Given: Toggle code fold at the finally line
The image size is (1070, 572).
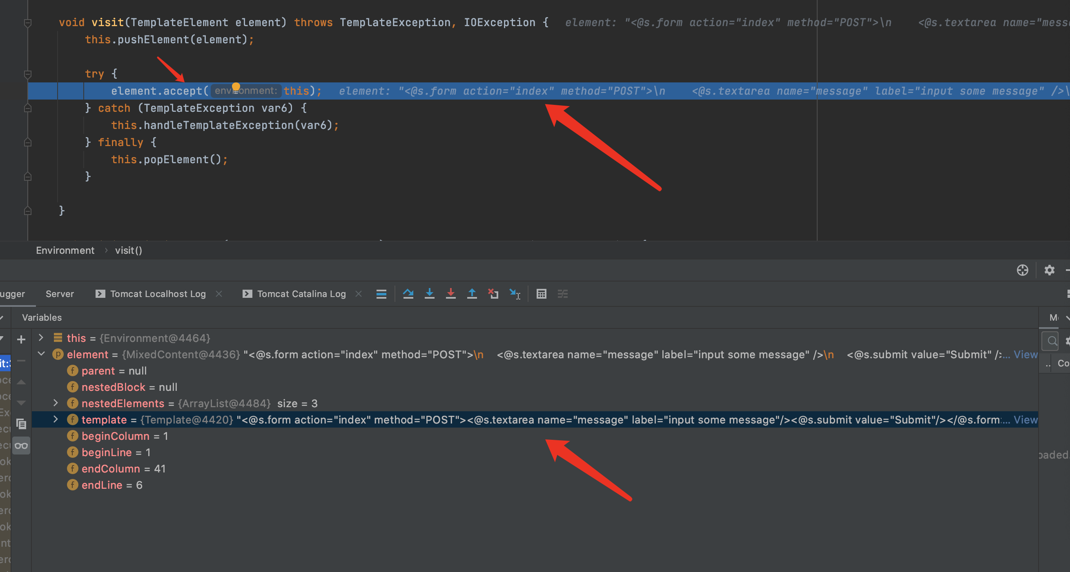Looking at the screenshot, I should [28, 142].
